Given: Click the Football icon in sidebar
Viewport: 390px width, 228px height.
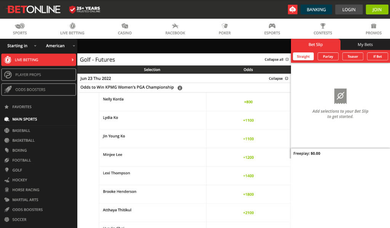Looking at the screenshot, I should coord(7,160).
